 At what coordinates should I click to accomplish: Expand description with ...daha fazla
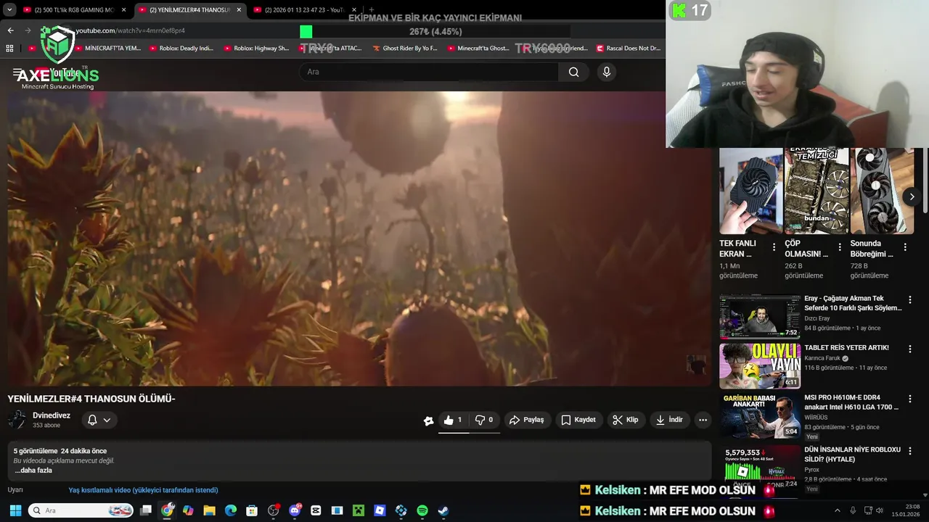[33, 471]
